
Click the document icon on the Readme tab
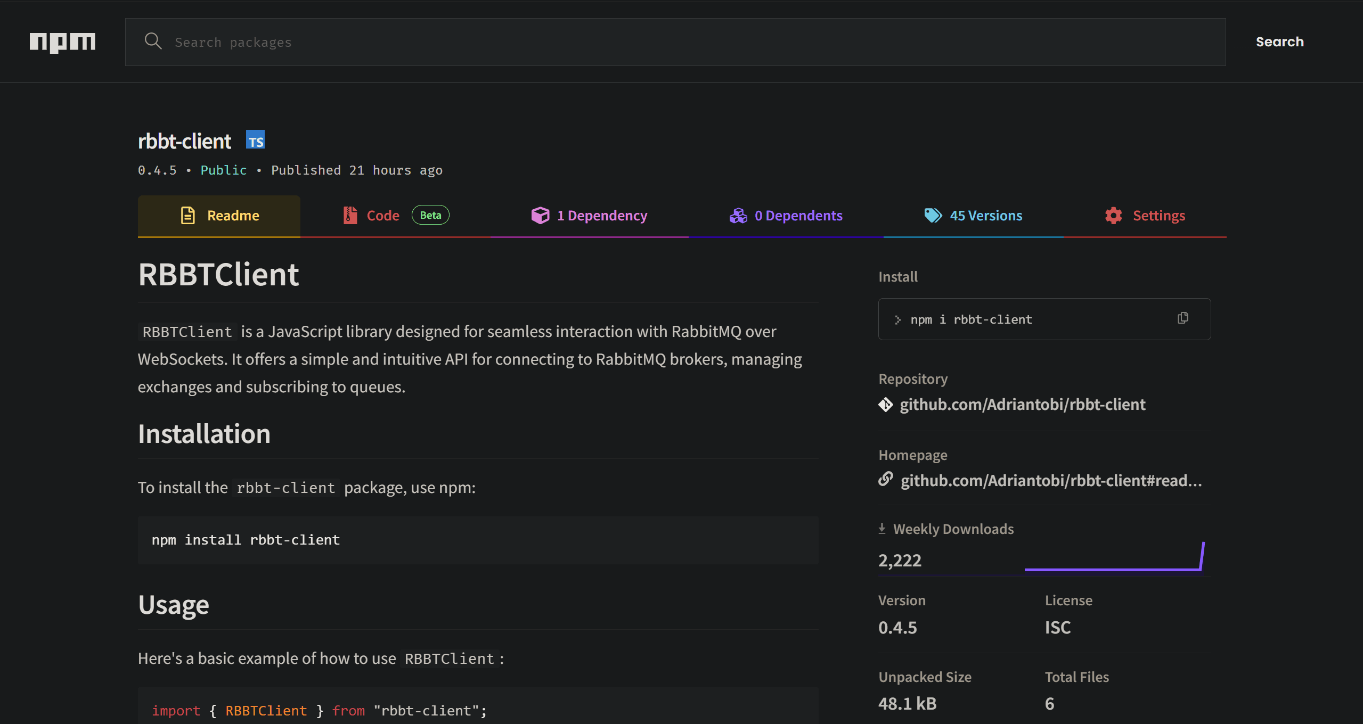(x=188, y=215)
